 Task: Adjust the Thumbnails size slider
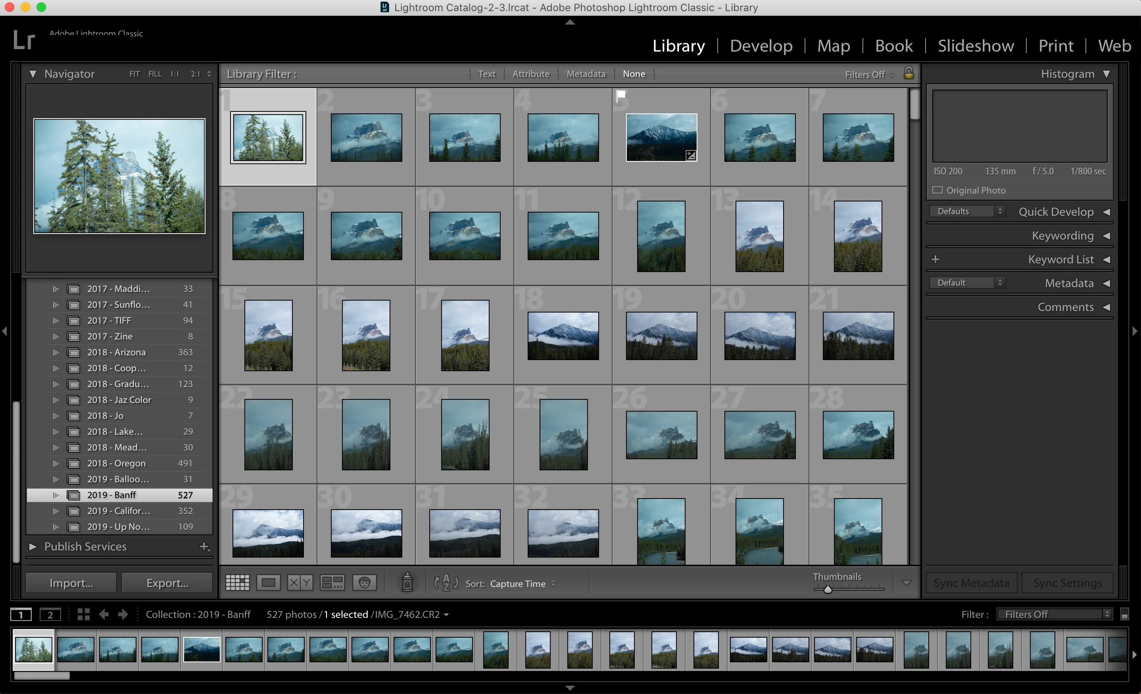[x=828, y=589]
